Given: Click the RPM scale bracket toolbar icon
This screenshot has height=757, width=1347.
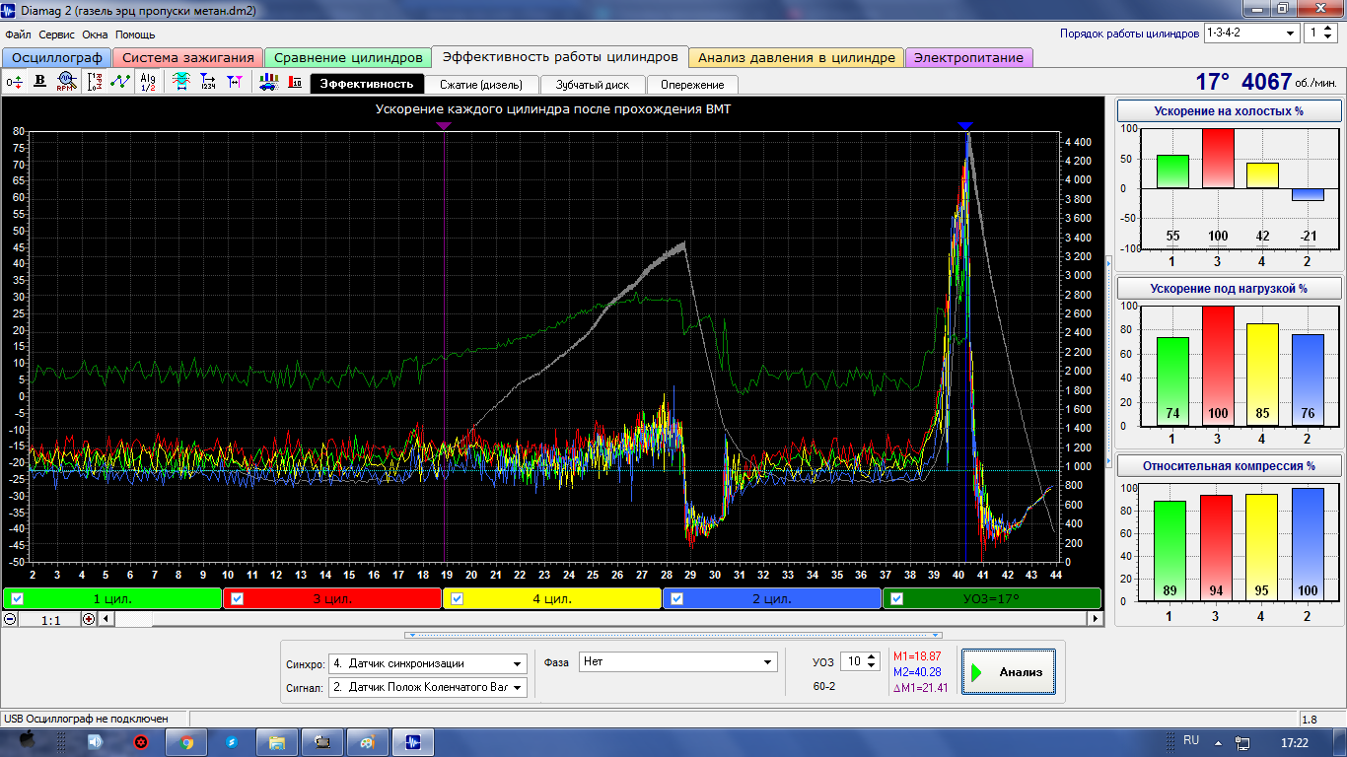Looking at the screenshot, I should point(95,83).
